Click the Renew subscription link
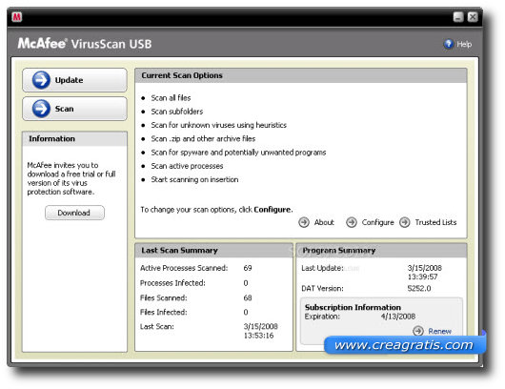 coord(439,331)
